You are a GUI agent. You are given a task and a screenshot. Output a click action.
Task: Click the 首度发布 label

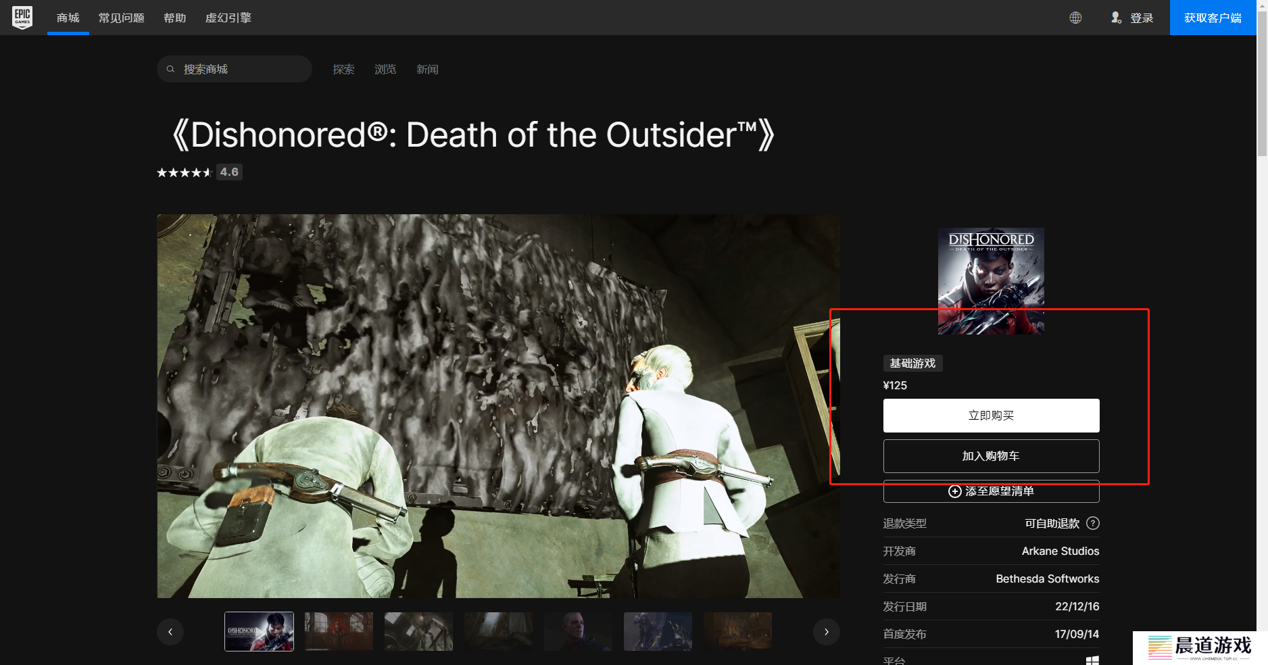point(904,634)
